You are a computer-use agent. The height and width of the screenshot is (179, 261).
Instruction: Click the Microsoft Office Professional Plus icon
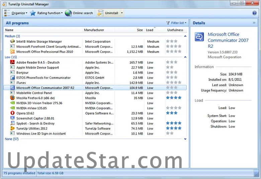click(x=12, y=52)
